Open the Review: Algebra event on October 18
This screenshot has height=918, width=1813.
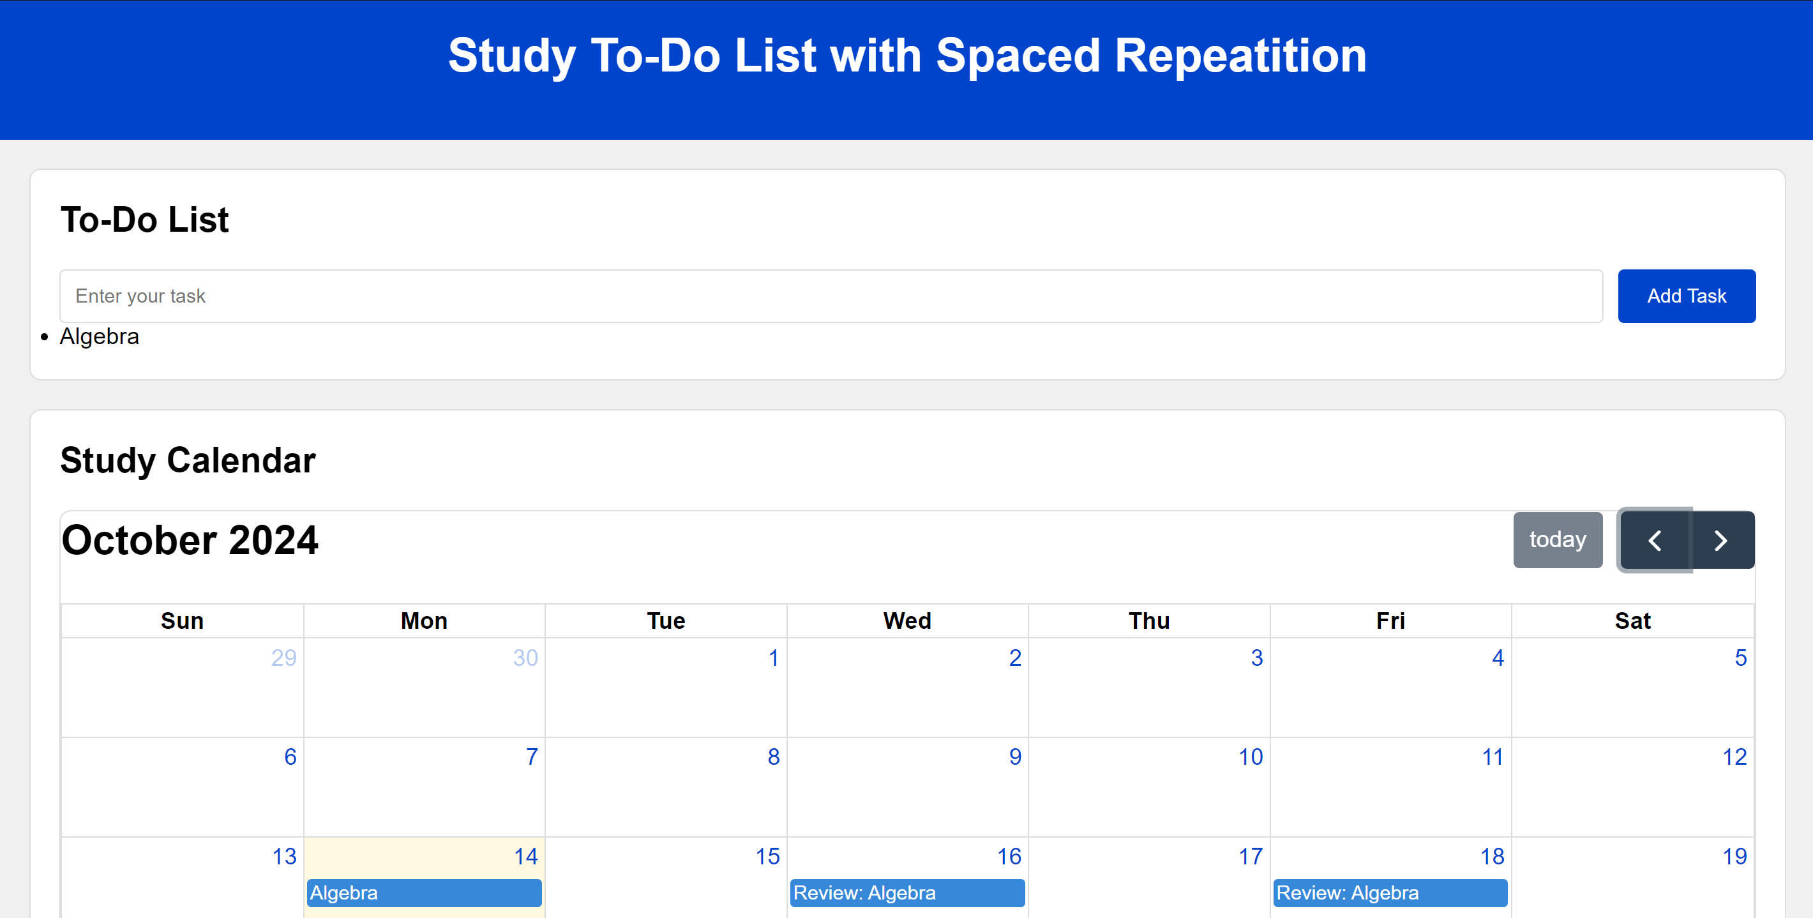(1390, 892)
